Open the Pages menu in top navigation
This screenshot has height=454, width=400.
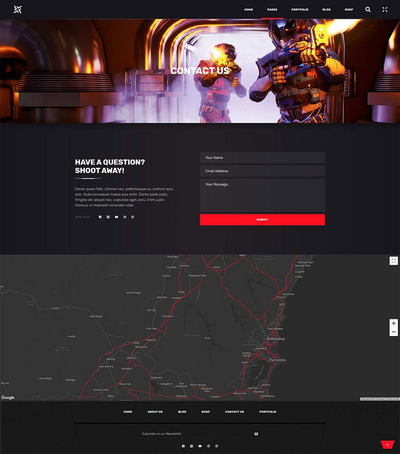click(x=272, y=9)
